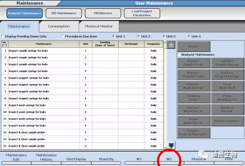This screenshot has height=166, width=245.
Task: Start the Cleaning Probe procedure
Action: click(193, 98)
